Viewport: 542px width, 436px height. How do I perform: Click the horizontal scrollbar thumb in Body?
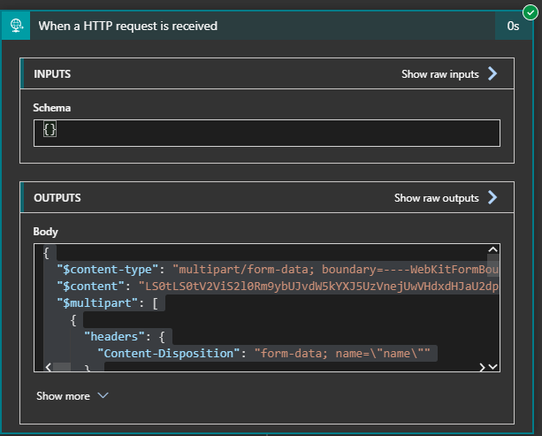(x=63, y=367)
